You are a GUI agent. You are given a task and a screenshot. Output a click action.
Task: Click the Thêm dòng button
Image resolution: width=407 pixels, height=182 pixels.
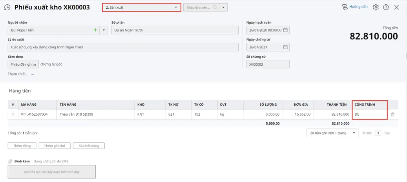pos(22,146)
